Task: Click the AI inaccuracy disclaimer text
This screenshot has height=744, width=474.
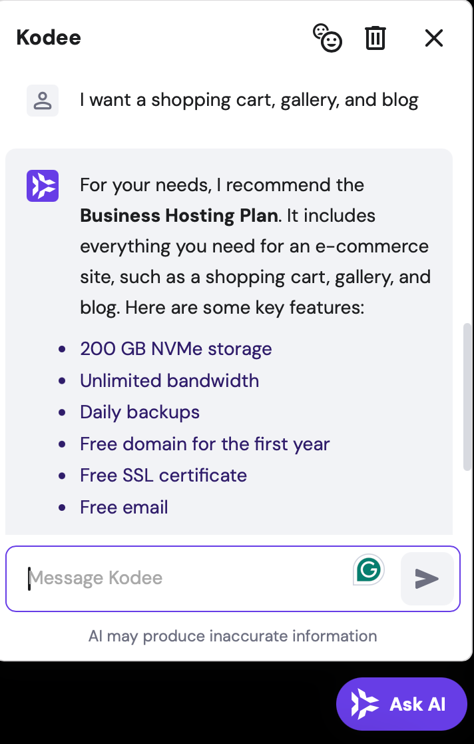Action: [232, 636]
